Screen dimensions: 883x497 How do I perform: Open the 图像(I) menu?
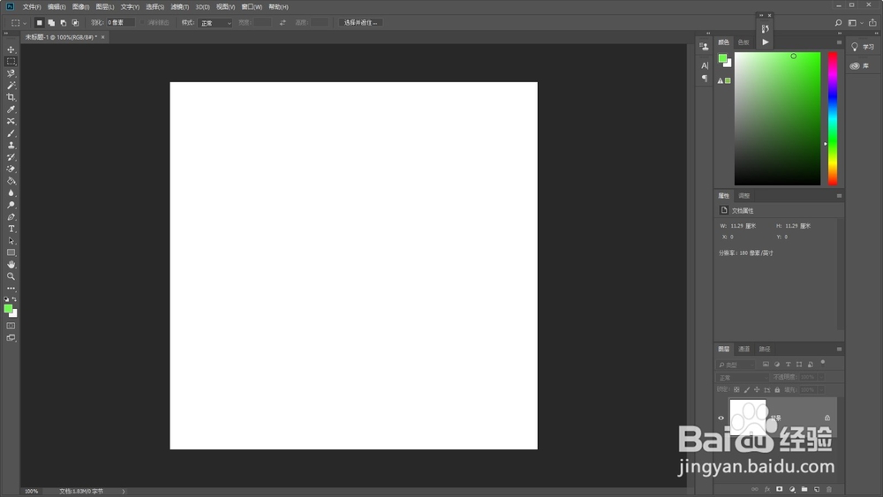[80, 7]
